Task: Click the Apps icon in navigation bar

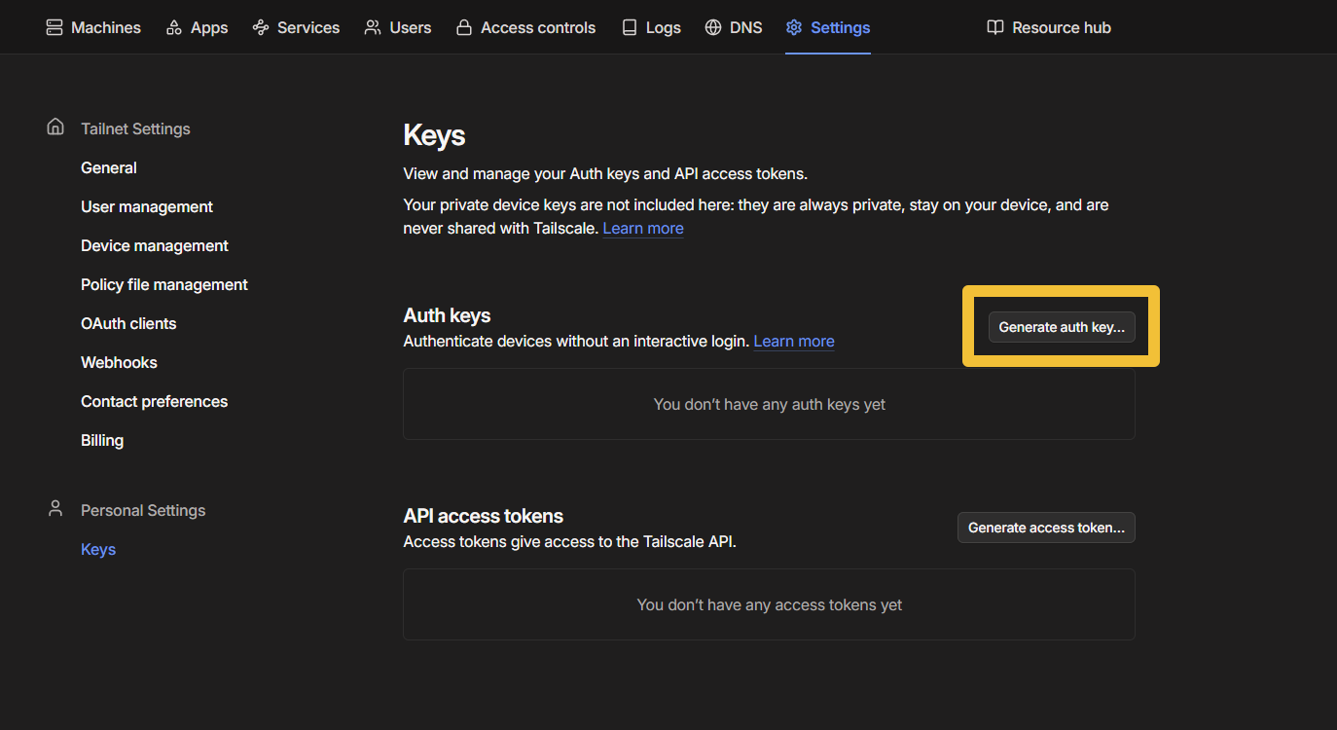Action: click(174, 27)
